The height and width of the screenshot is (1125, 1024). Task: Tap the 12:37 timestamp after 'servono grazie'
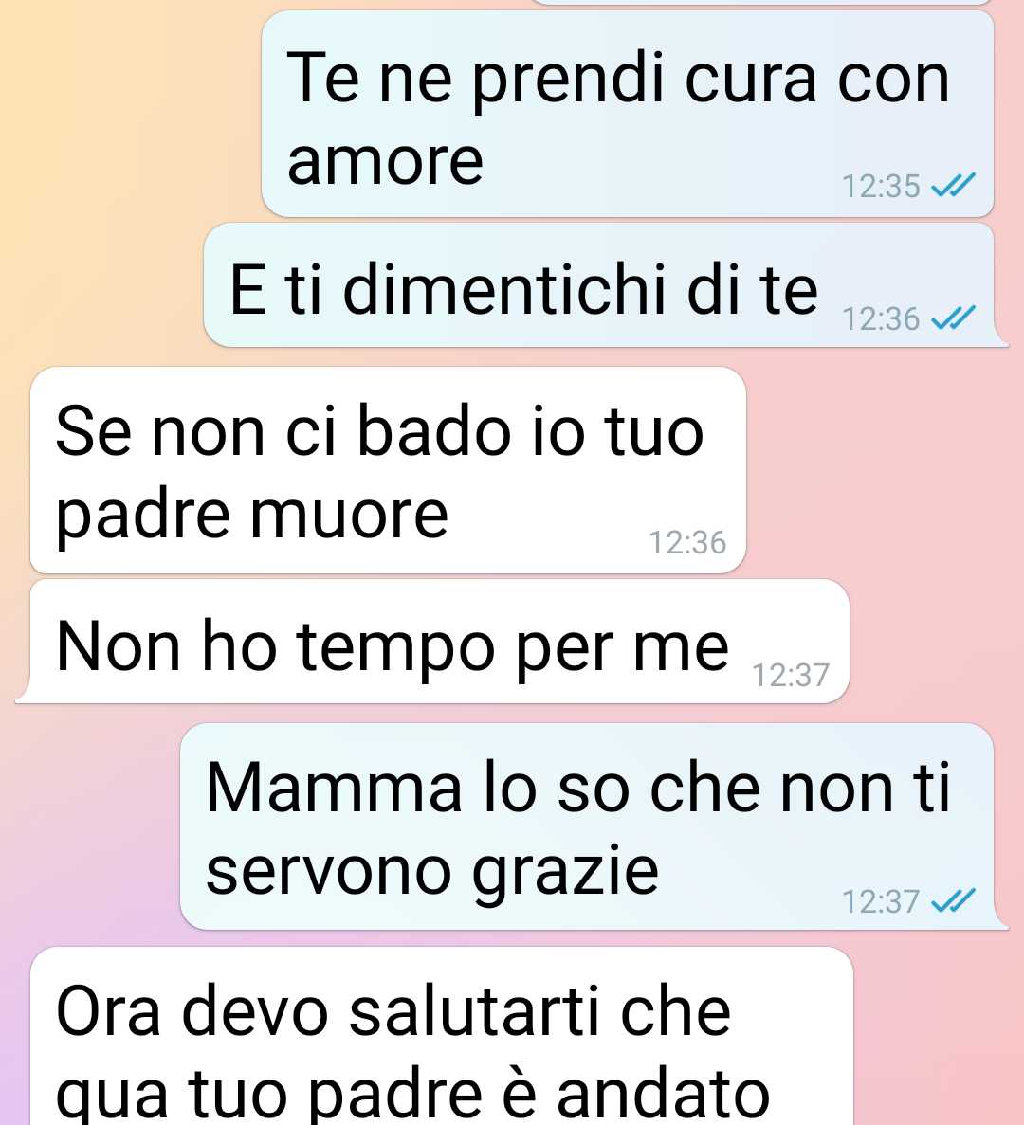pyautogui.click(x=881, y=901)
